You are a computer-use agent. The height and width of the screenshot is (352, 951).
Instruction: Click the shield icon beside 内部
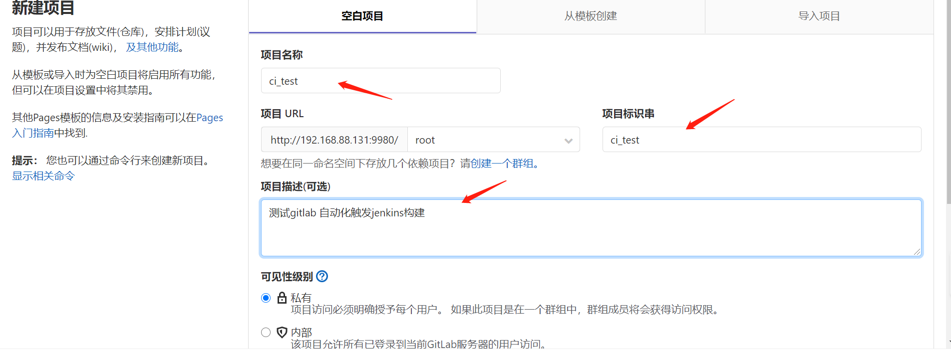pyautogui.click(x=282, y=332)
